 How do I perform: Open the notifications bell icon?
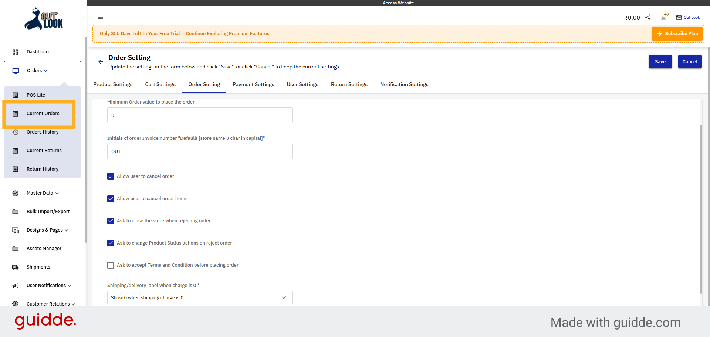point(663,18)
